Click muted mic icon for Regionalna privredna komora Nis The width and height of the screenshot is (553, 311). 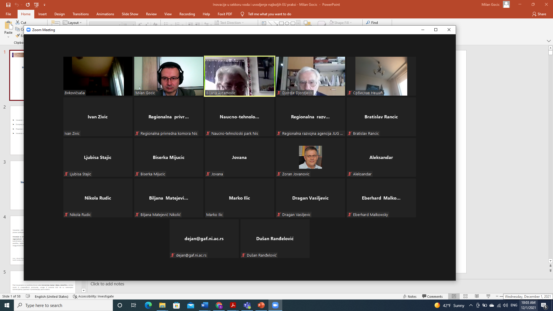(x=137, y=134)
